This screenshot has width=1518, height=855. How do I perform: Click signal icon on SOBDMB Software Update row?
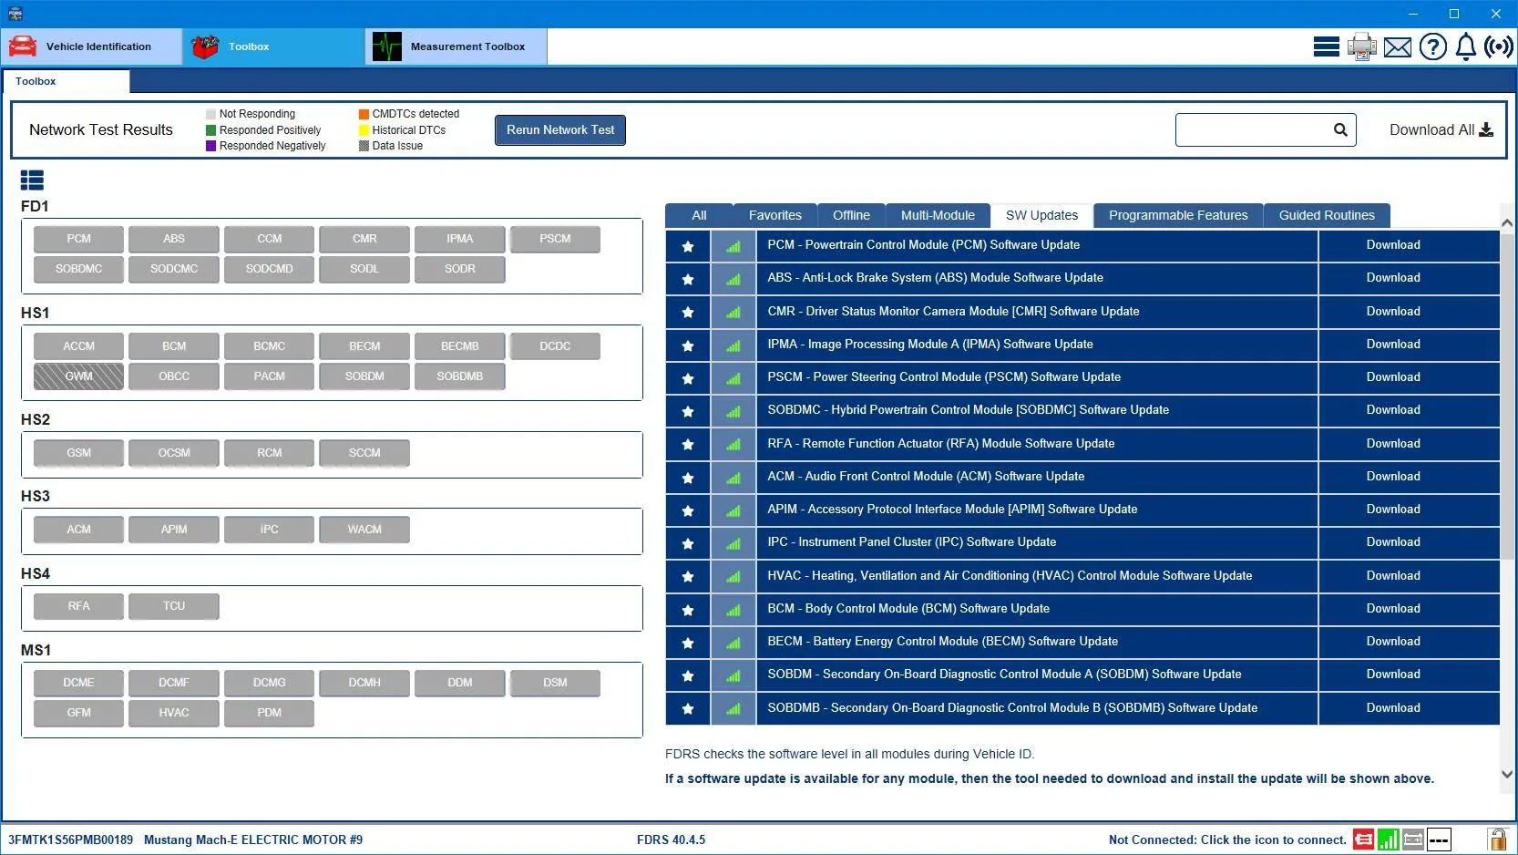(733, 708)
